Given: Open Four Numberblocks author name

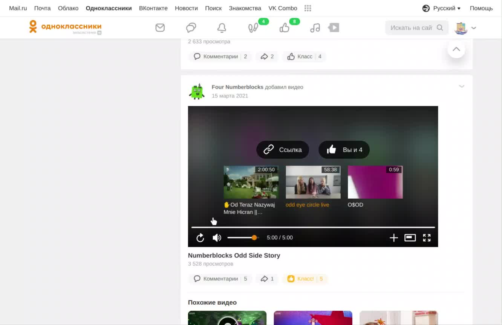Looking at the screenshot, I should 237,87.
